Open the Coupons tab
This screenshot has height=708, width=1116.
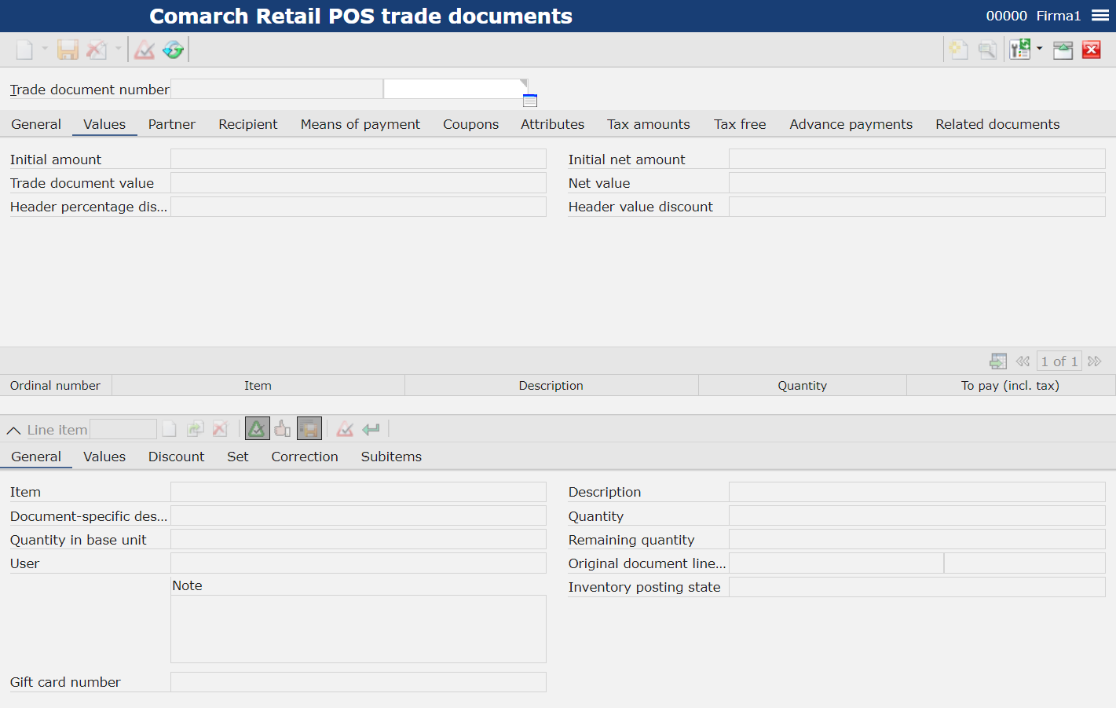coord(471,124)
